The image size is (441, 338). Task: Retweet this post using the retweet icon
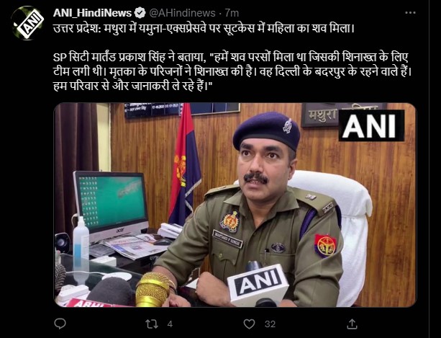(152, 324)
